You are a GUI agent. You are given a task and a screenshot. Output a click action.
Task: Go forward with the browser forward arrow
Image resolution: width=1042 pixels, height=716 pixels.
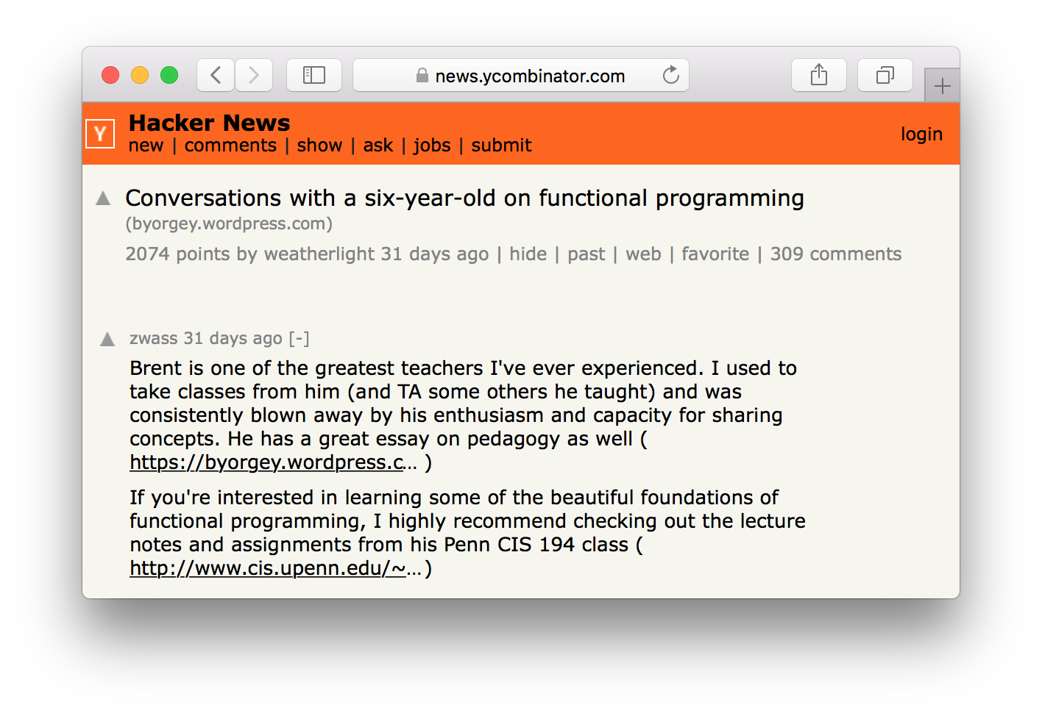[254, 75]
